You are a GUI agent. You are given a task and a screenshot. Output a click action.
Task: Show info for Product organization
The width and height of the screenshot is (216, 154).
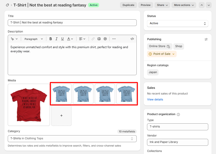[178, 114]
